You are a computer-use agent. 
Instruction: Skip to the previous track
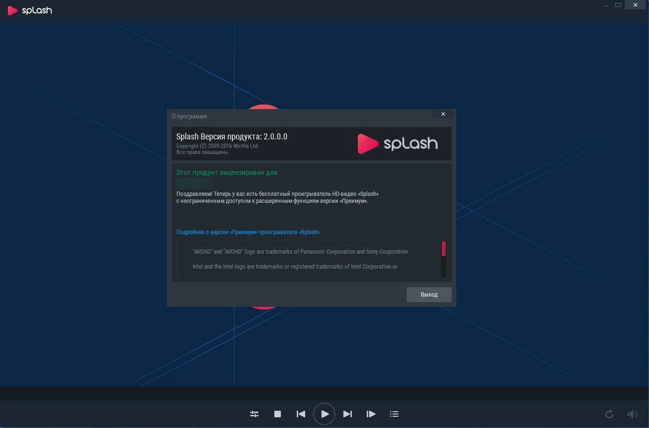pos(301,414)
